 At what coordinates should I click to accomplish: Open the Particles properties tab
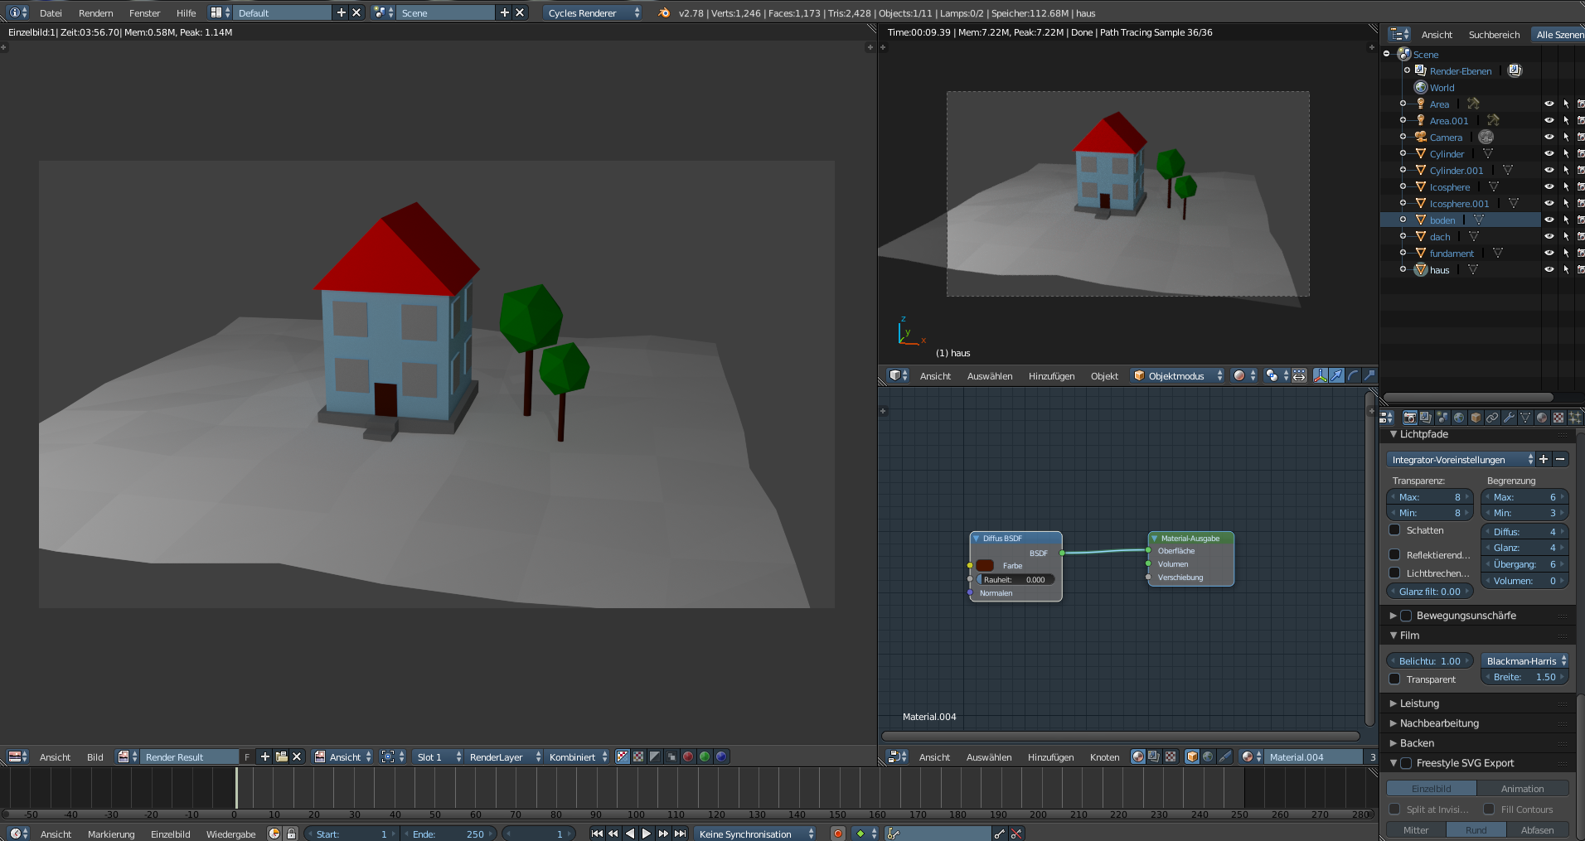click(x=1576, y=418)
